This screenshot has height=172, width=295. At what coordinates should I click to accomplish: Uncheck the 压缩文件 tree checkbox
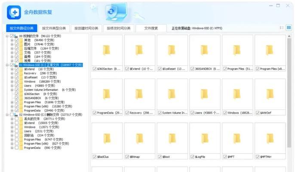[17, 48]
